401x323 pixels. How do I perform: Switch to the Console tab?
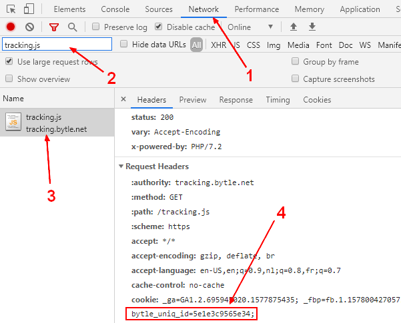[x=115, y=9]
